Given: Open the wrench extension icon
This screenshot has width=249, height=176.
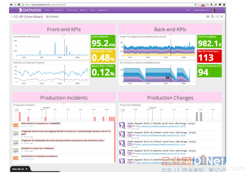Looking at the screenshot, I should click(x=216, y=5).
